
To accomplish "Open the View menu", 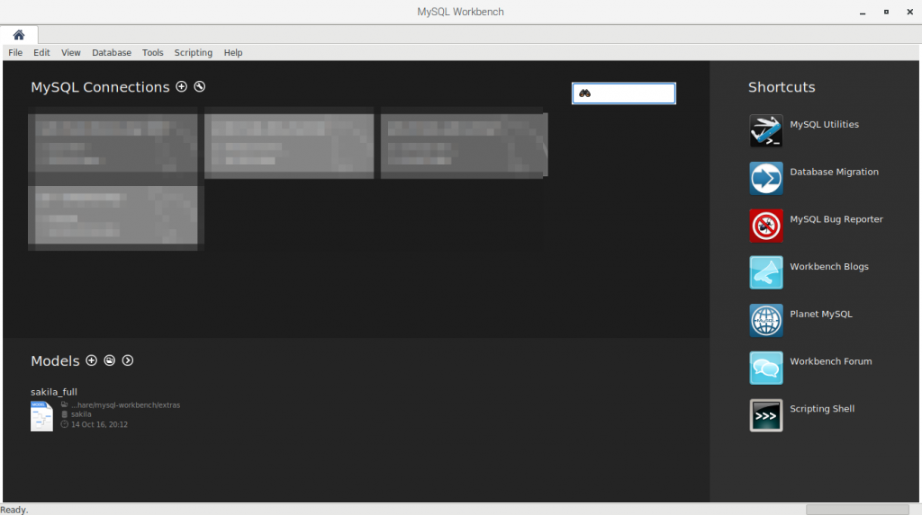I will (70, 52).
